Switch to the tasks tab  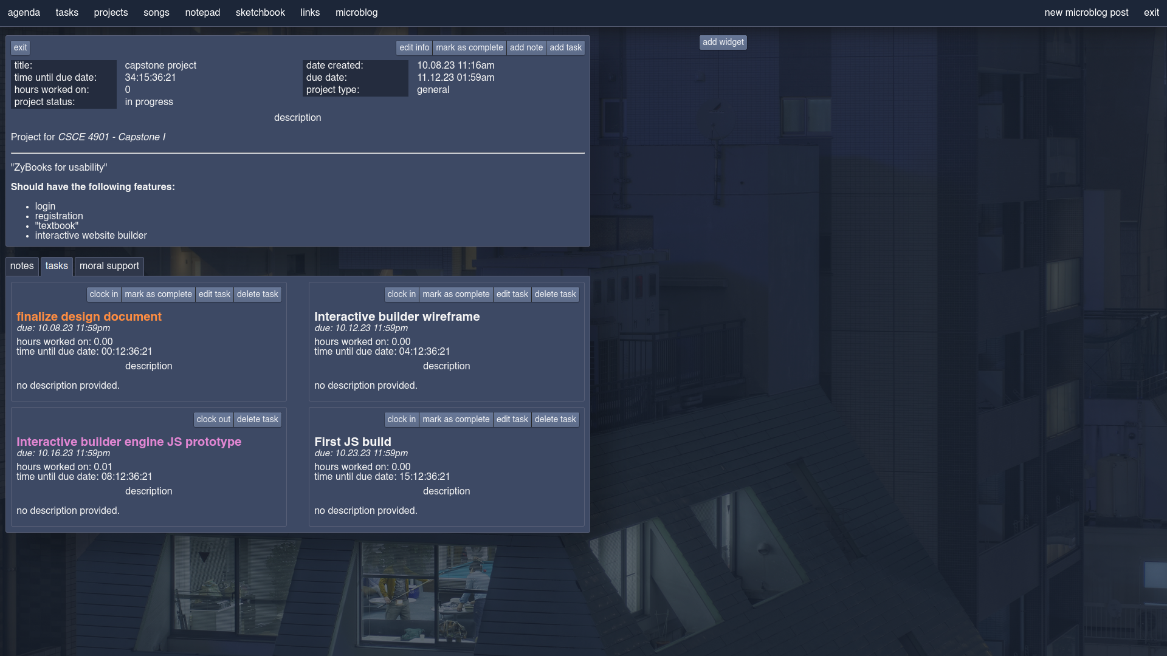pos(57,266)
